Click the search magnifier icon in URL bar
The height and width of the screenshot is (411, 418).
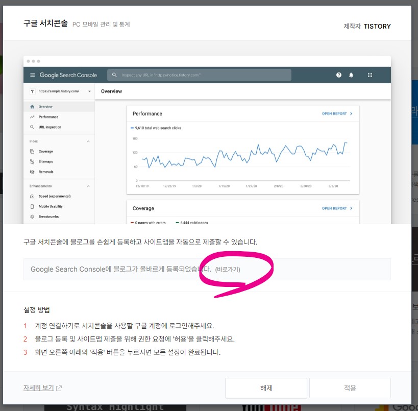pyautogui.click(x=114, y=75)
